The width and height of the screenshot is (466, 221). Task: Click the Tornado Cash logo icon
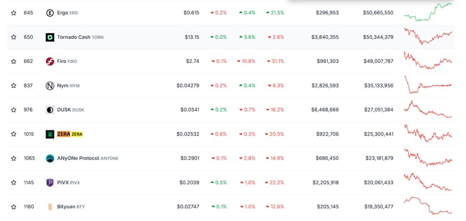tap(50, 37)
